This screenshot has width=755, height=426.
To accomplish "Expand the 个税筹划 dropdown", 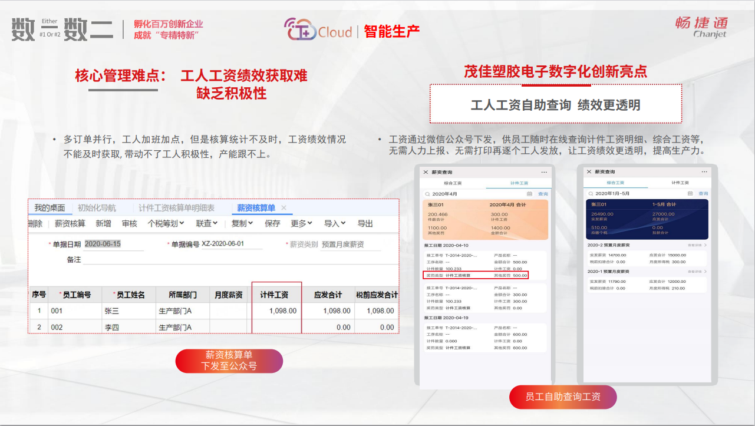I will coord(166,223).
